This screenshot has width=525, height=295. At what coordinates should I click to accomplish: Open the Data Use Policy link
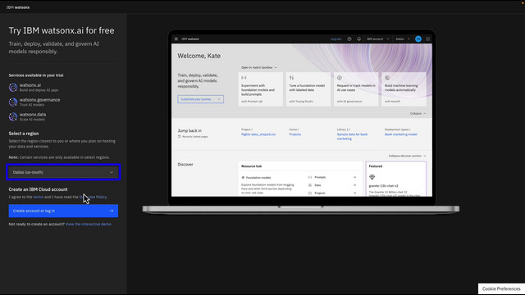point(93,197)
